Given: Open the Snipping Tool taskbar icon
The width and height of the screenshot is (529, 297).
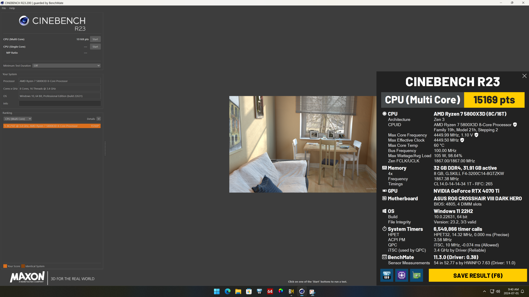Looking at the screenshot, I should (312, 291).
